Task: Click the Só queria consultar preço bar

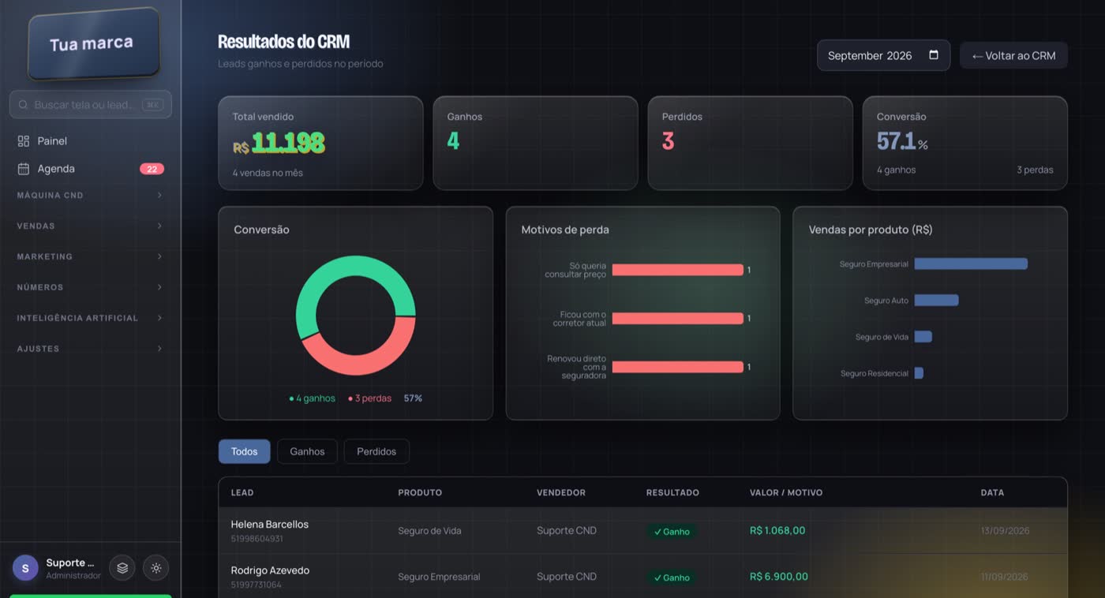Action: (677, 270)
